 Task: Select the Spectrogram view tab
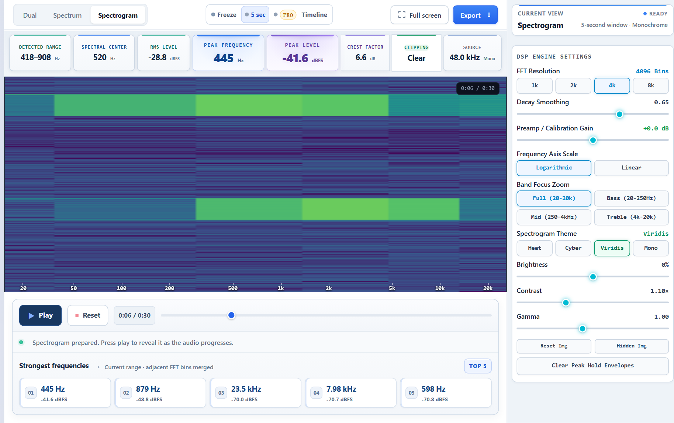118,15
